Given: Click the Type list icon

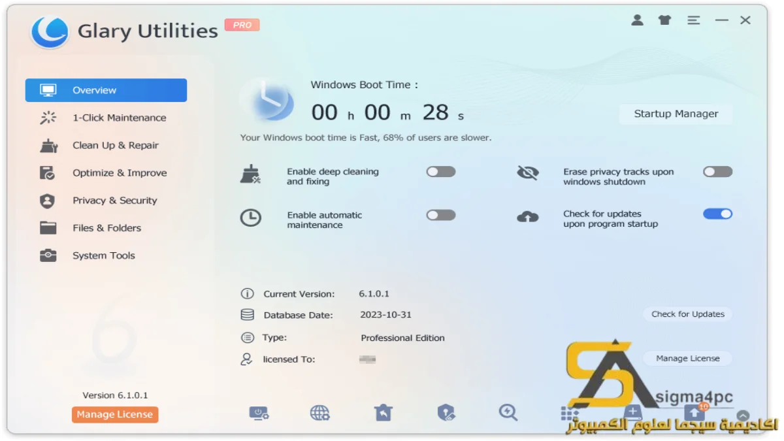Looking at the screenshot, I should pyautogui.click(x=247, y=338).
